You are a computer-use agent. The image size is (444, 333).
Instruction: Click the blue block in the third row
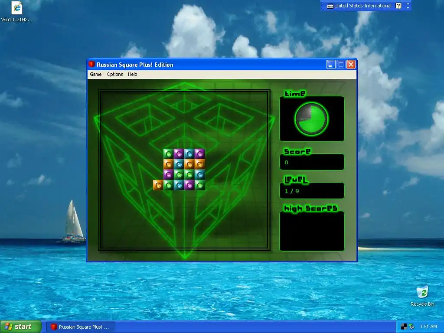coord(199,174)
